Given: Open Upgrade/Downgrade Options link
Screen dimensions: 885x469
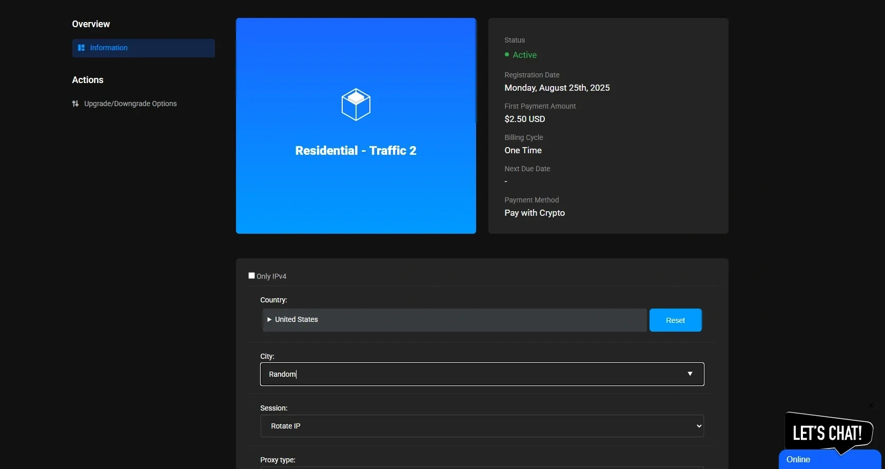Looking at the screenshot, I should tap(130, 104).
